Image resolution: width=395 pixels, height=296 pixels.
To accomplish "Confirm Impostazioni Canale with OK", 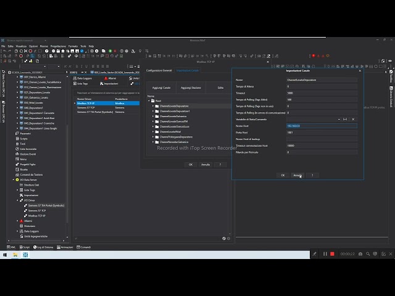I will pos(283,175).
